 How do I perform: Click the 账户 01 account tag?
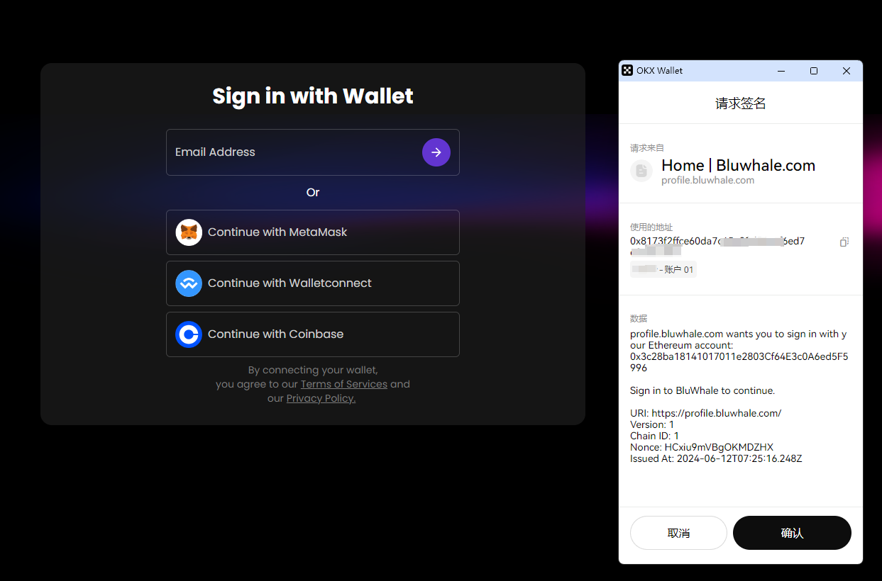pos(663,269)
